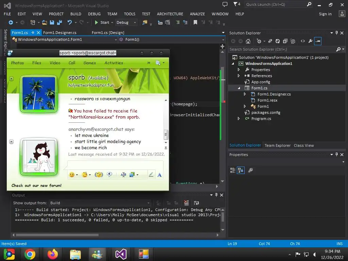Close the Form1.cs editor tab
This screenshot has width=348, height=261.
point(38,33)
